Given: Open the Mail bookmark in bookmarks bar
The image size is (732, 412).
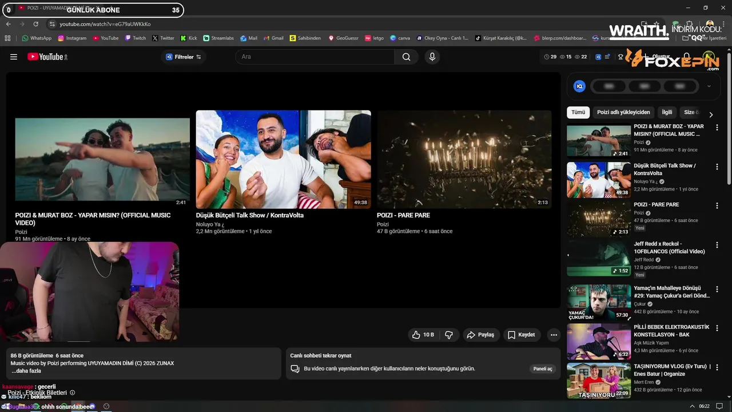Looking at the screenshot, I should pos(248,38).
